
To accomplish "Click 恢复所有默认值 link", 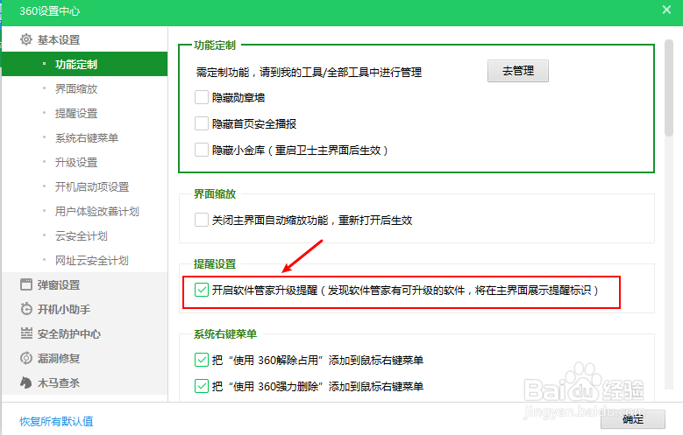I will point(56,421).
